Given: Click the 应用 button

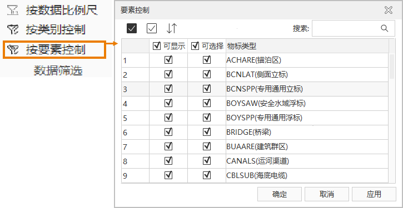Looking at the screenshot, I should coord(374,194).
